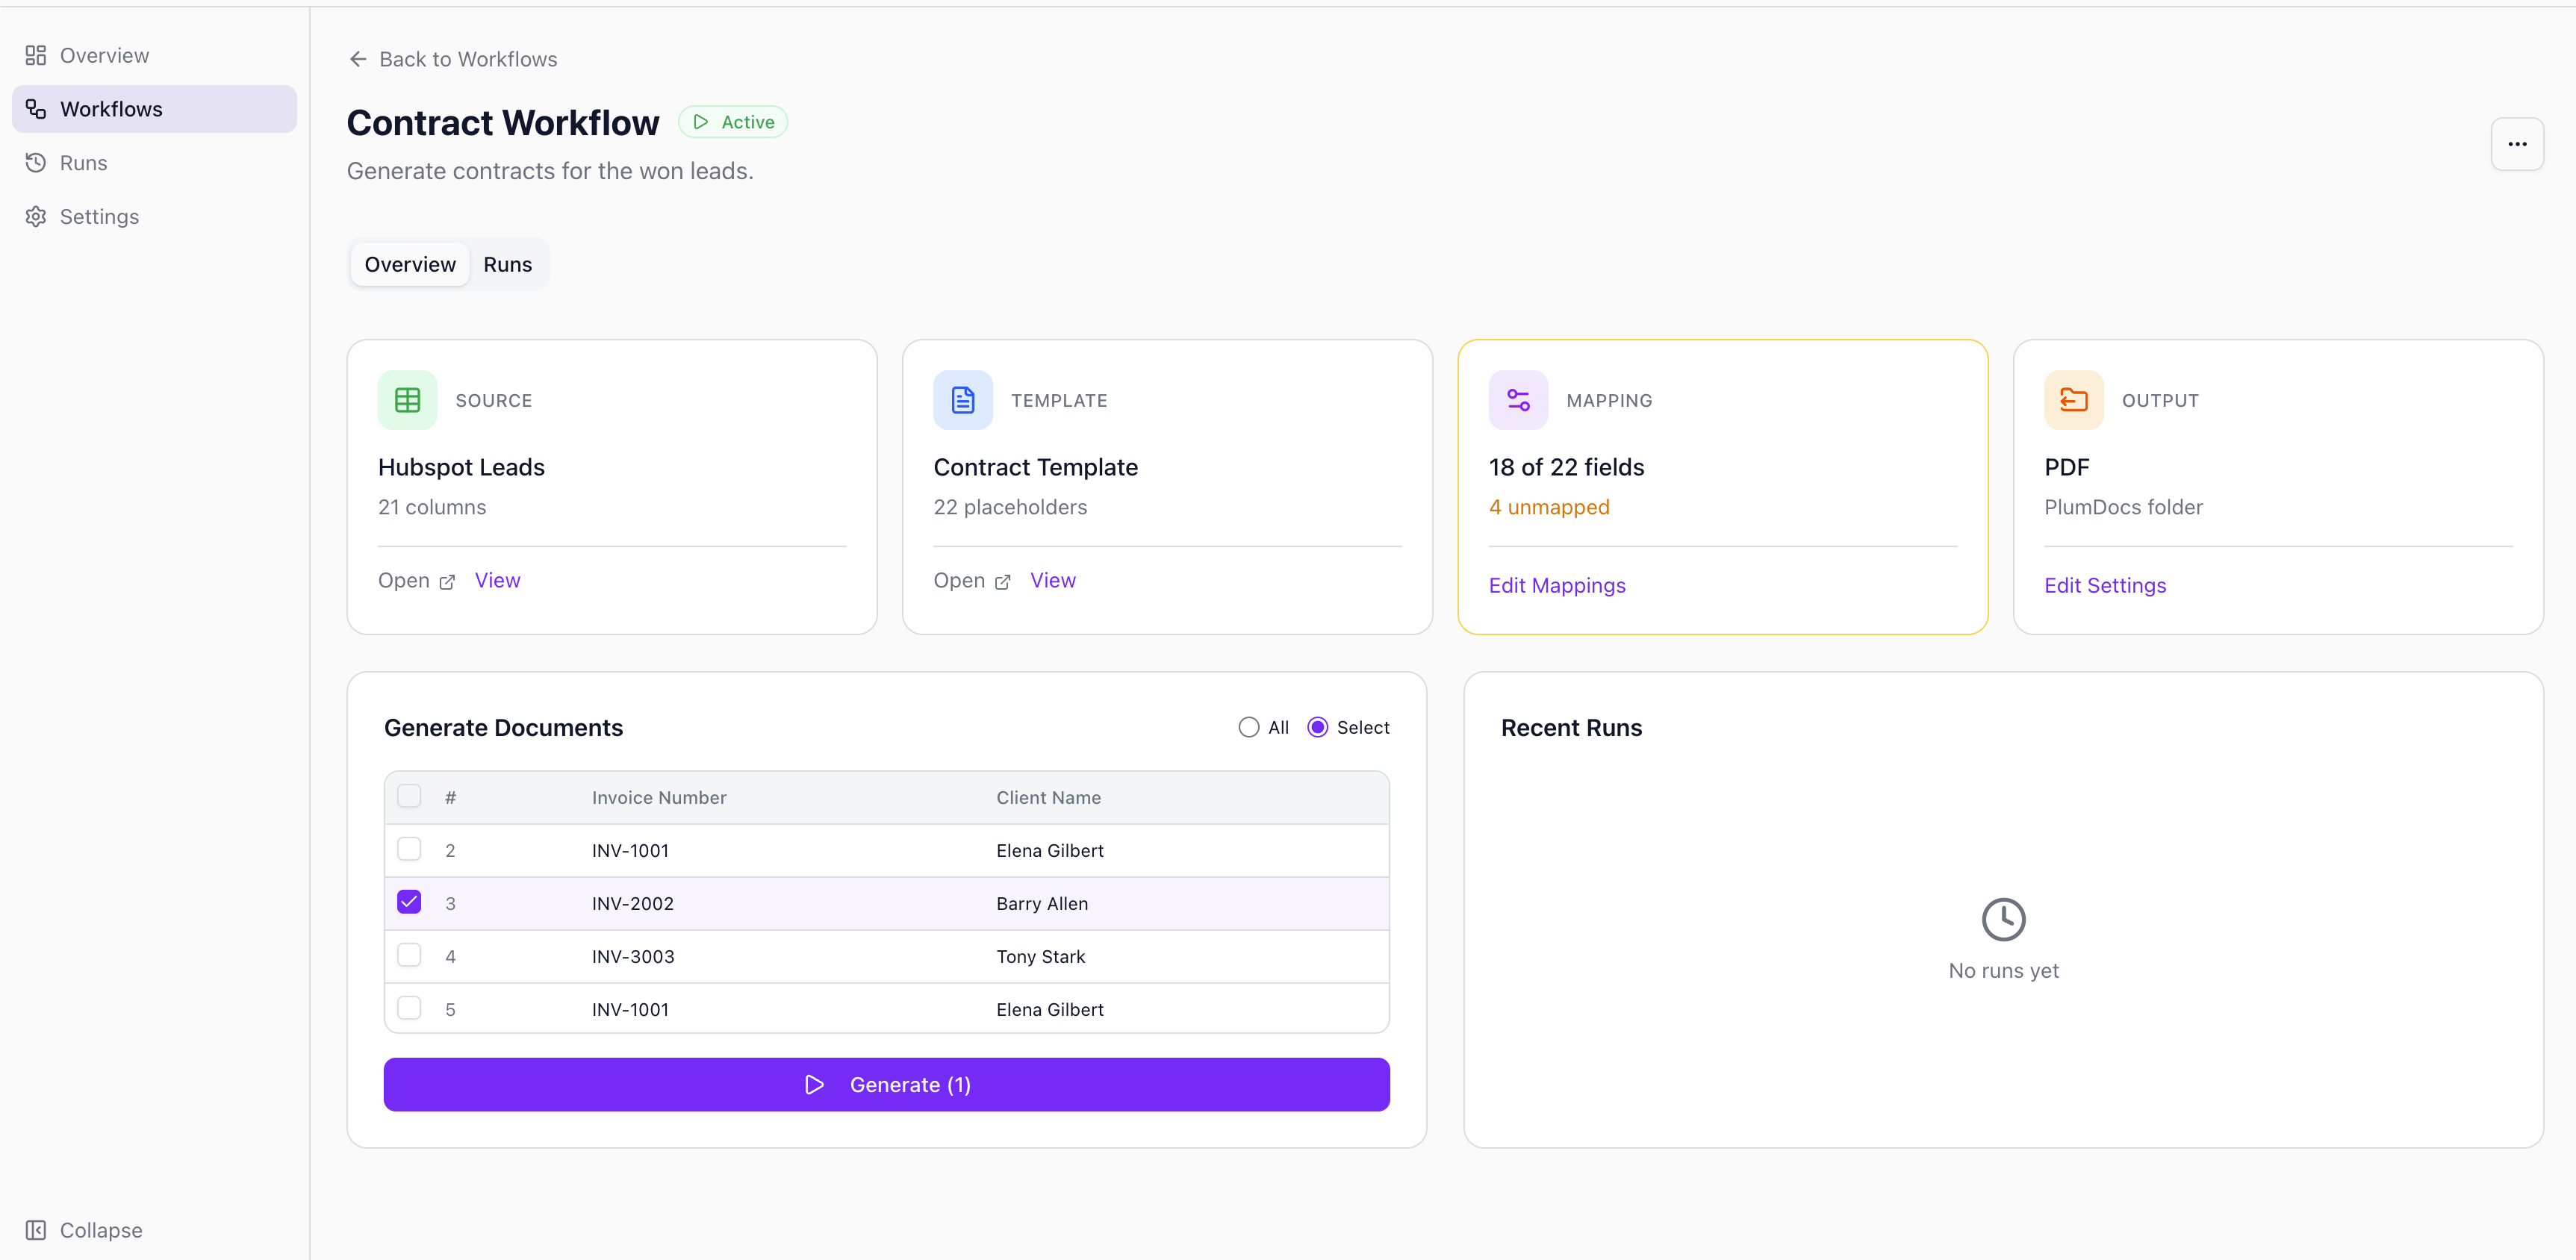Open the three-dot more options menu
This screenshot has width=2576, height=1260.
tap(2516, 144)
